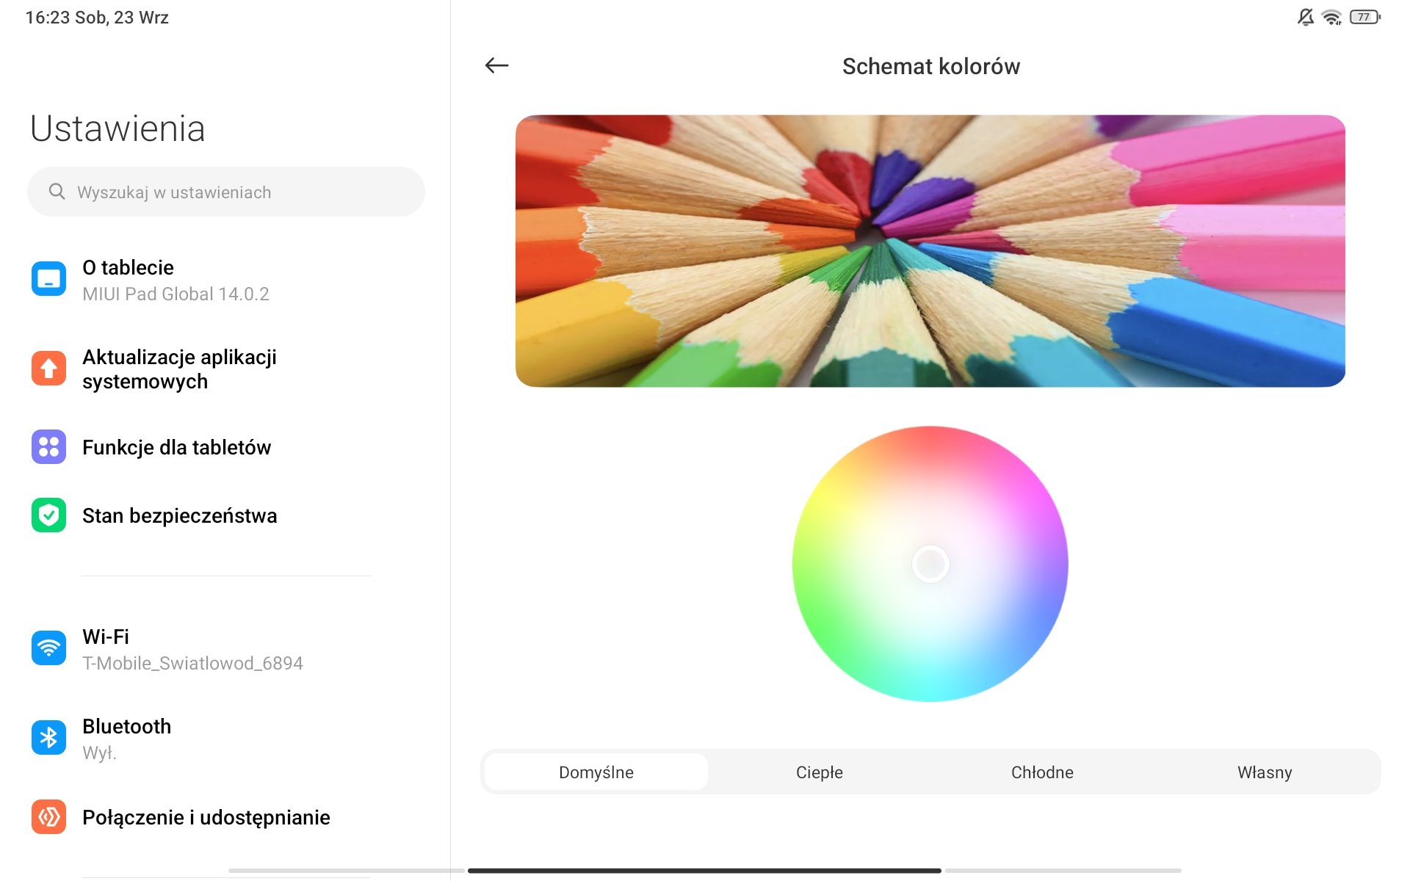Tap the search magnifier icon

(57, 192)
